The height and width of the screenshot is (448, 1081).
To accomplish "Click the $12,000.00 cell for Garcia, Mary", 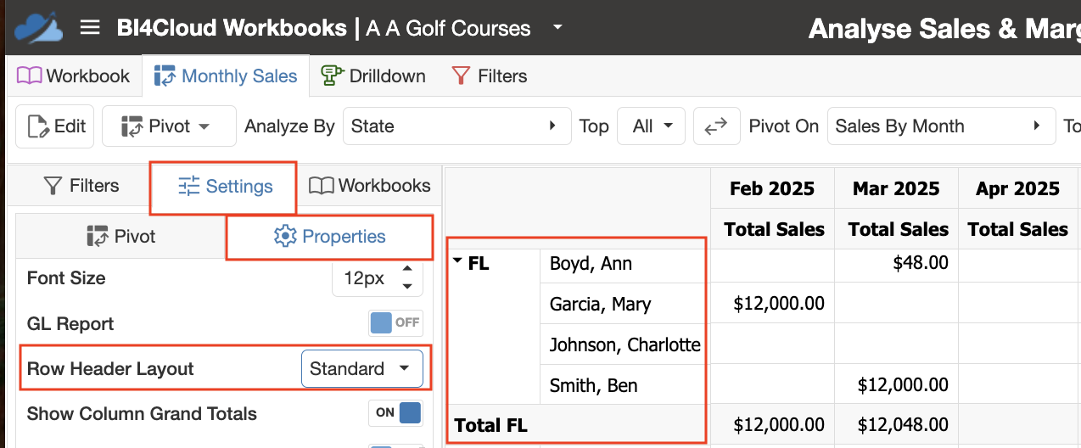I will (x=772, y=304).
